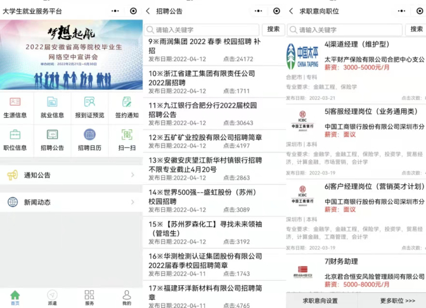Click 搜索 button on the 招聘公告 page
The height and width of the screenshot is (308, 426).
pos(273,29)
